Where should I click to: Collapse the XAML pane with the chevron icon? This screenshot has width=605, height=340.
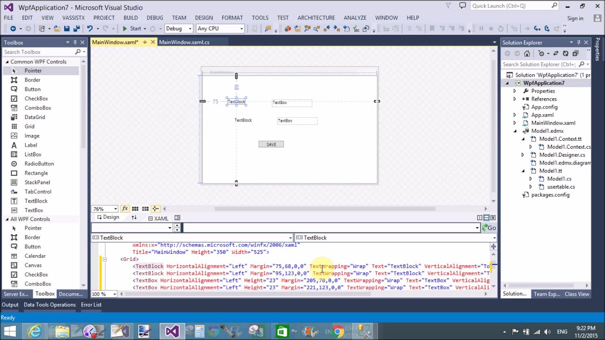click(493, 218)
